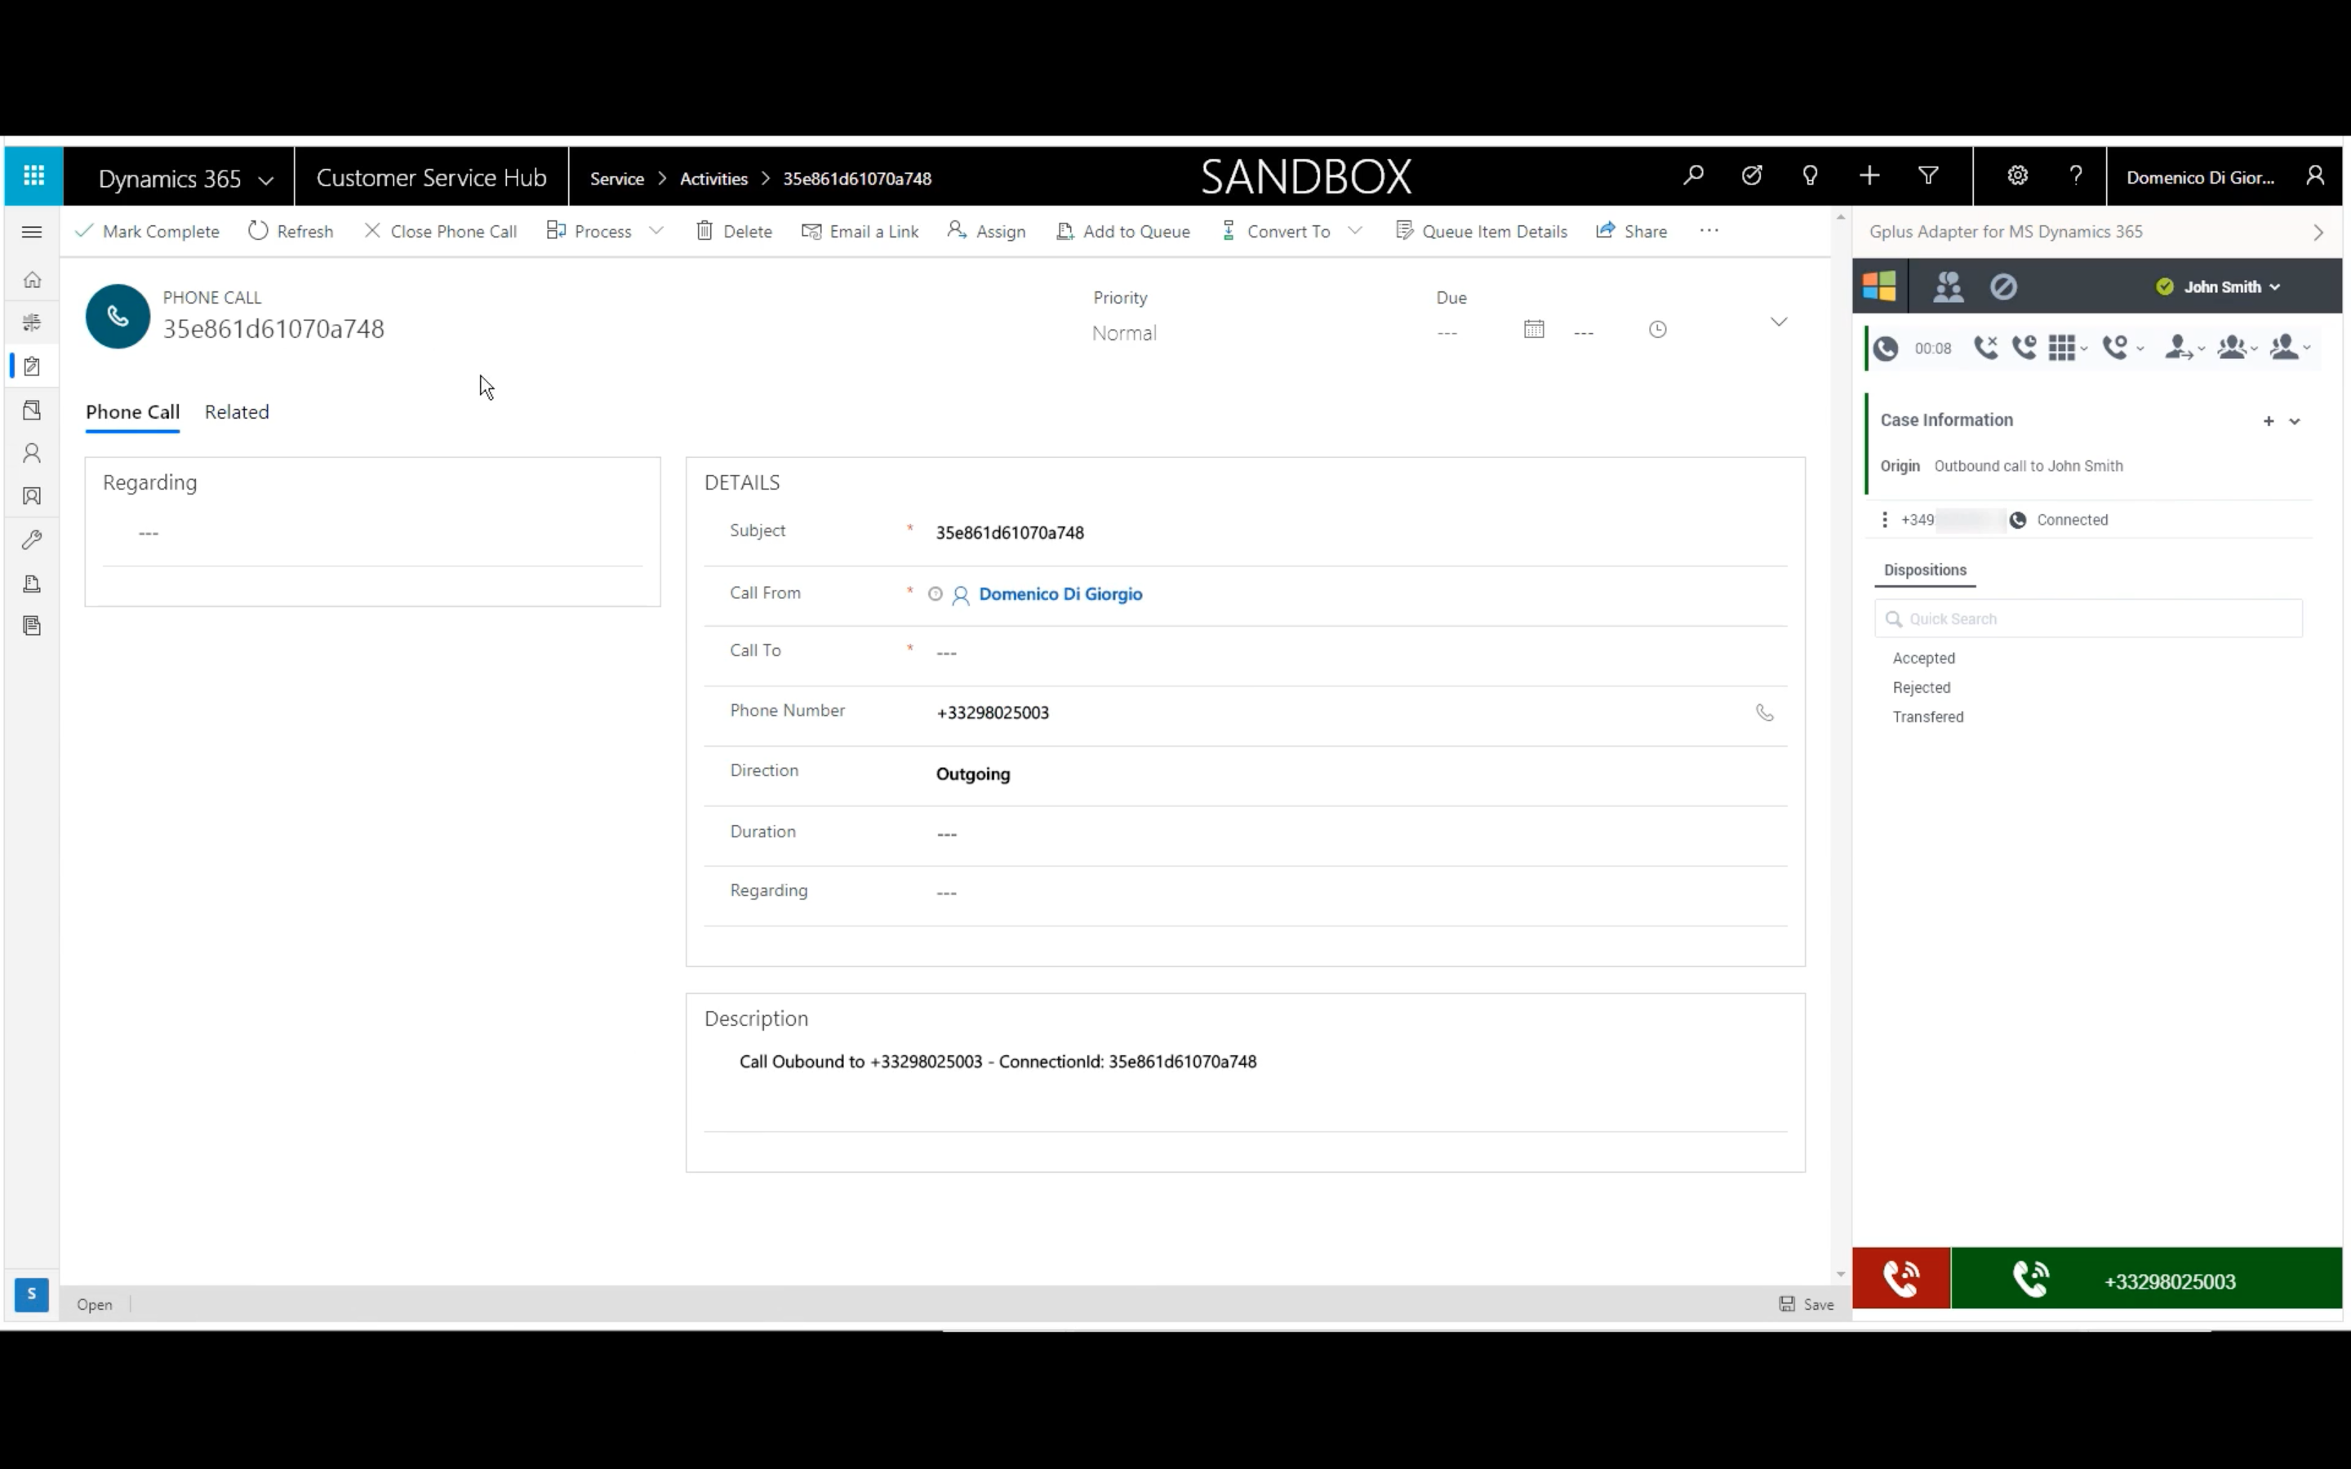Collapse the Gplus Adapter side panel
Image resolution: width=2351 pixels, height=1469 pixels.
[2318, 233]
